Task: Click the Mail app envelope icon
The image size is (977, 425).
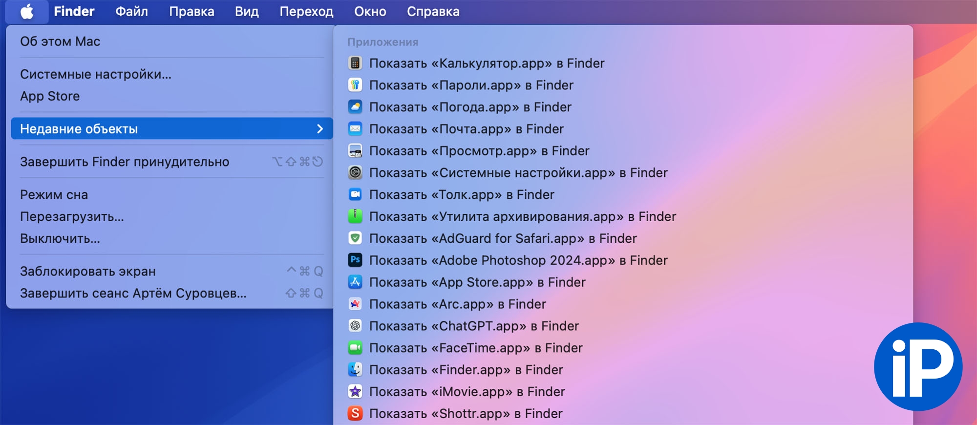Action: click(x=355, y=129)
